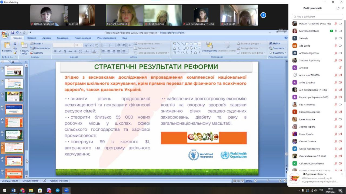Pop out the Zoom Participants panel
Viewport: 346px width, 194px height.
(x=338, y=8)
